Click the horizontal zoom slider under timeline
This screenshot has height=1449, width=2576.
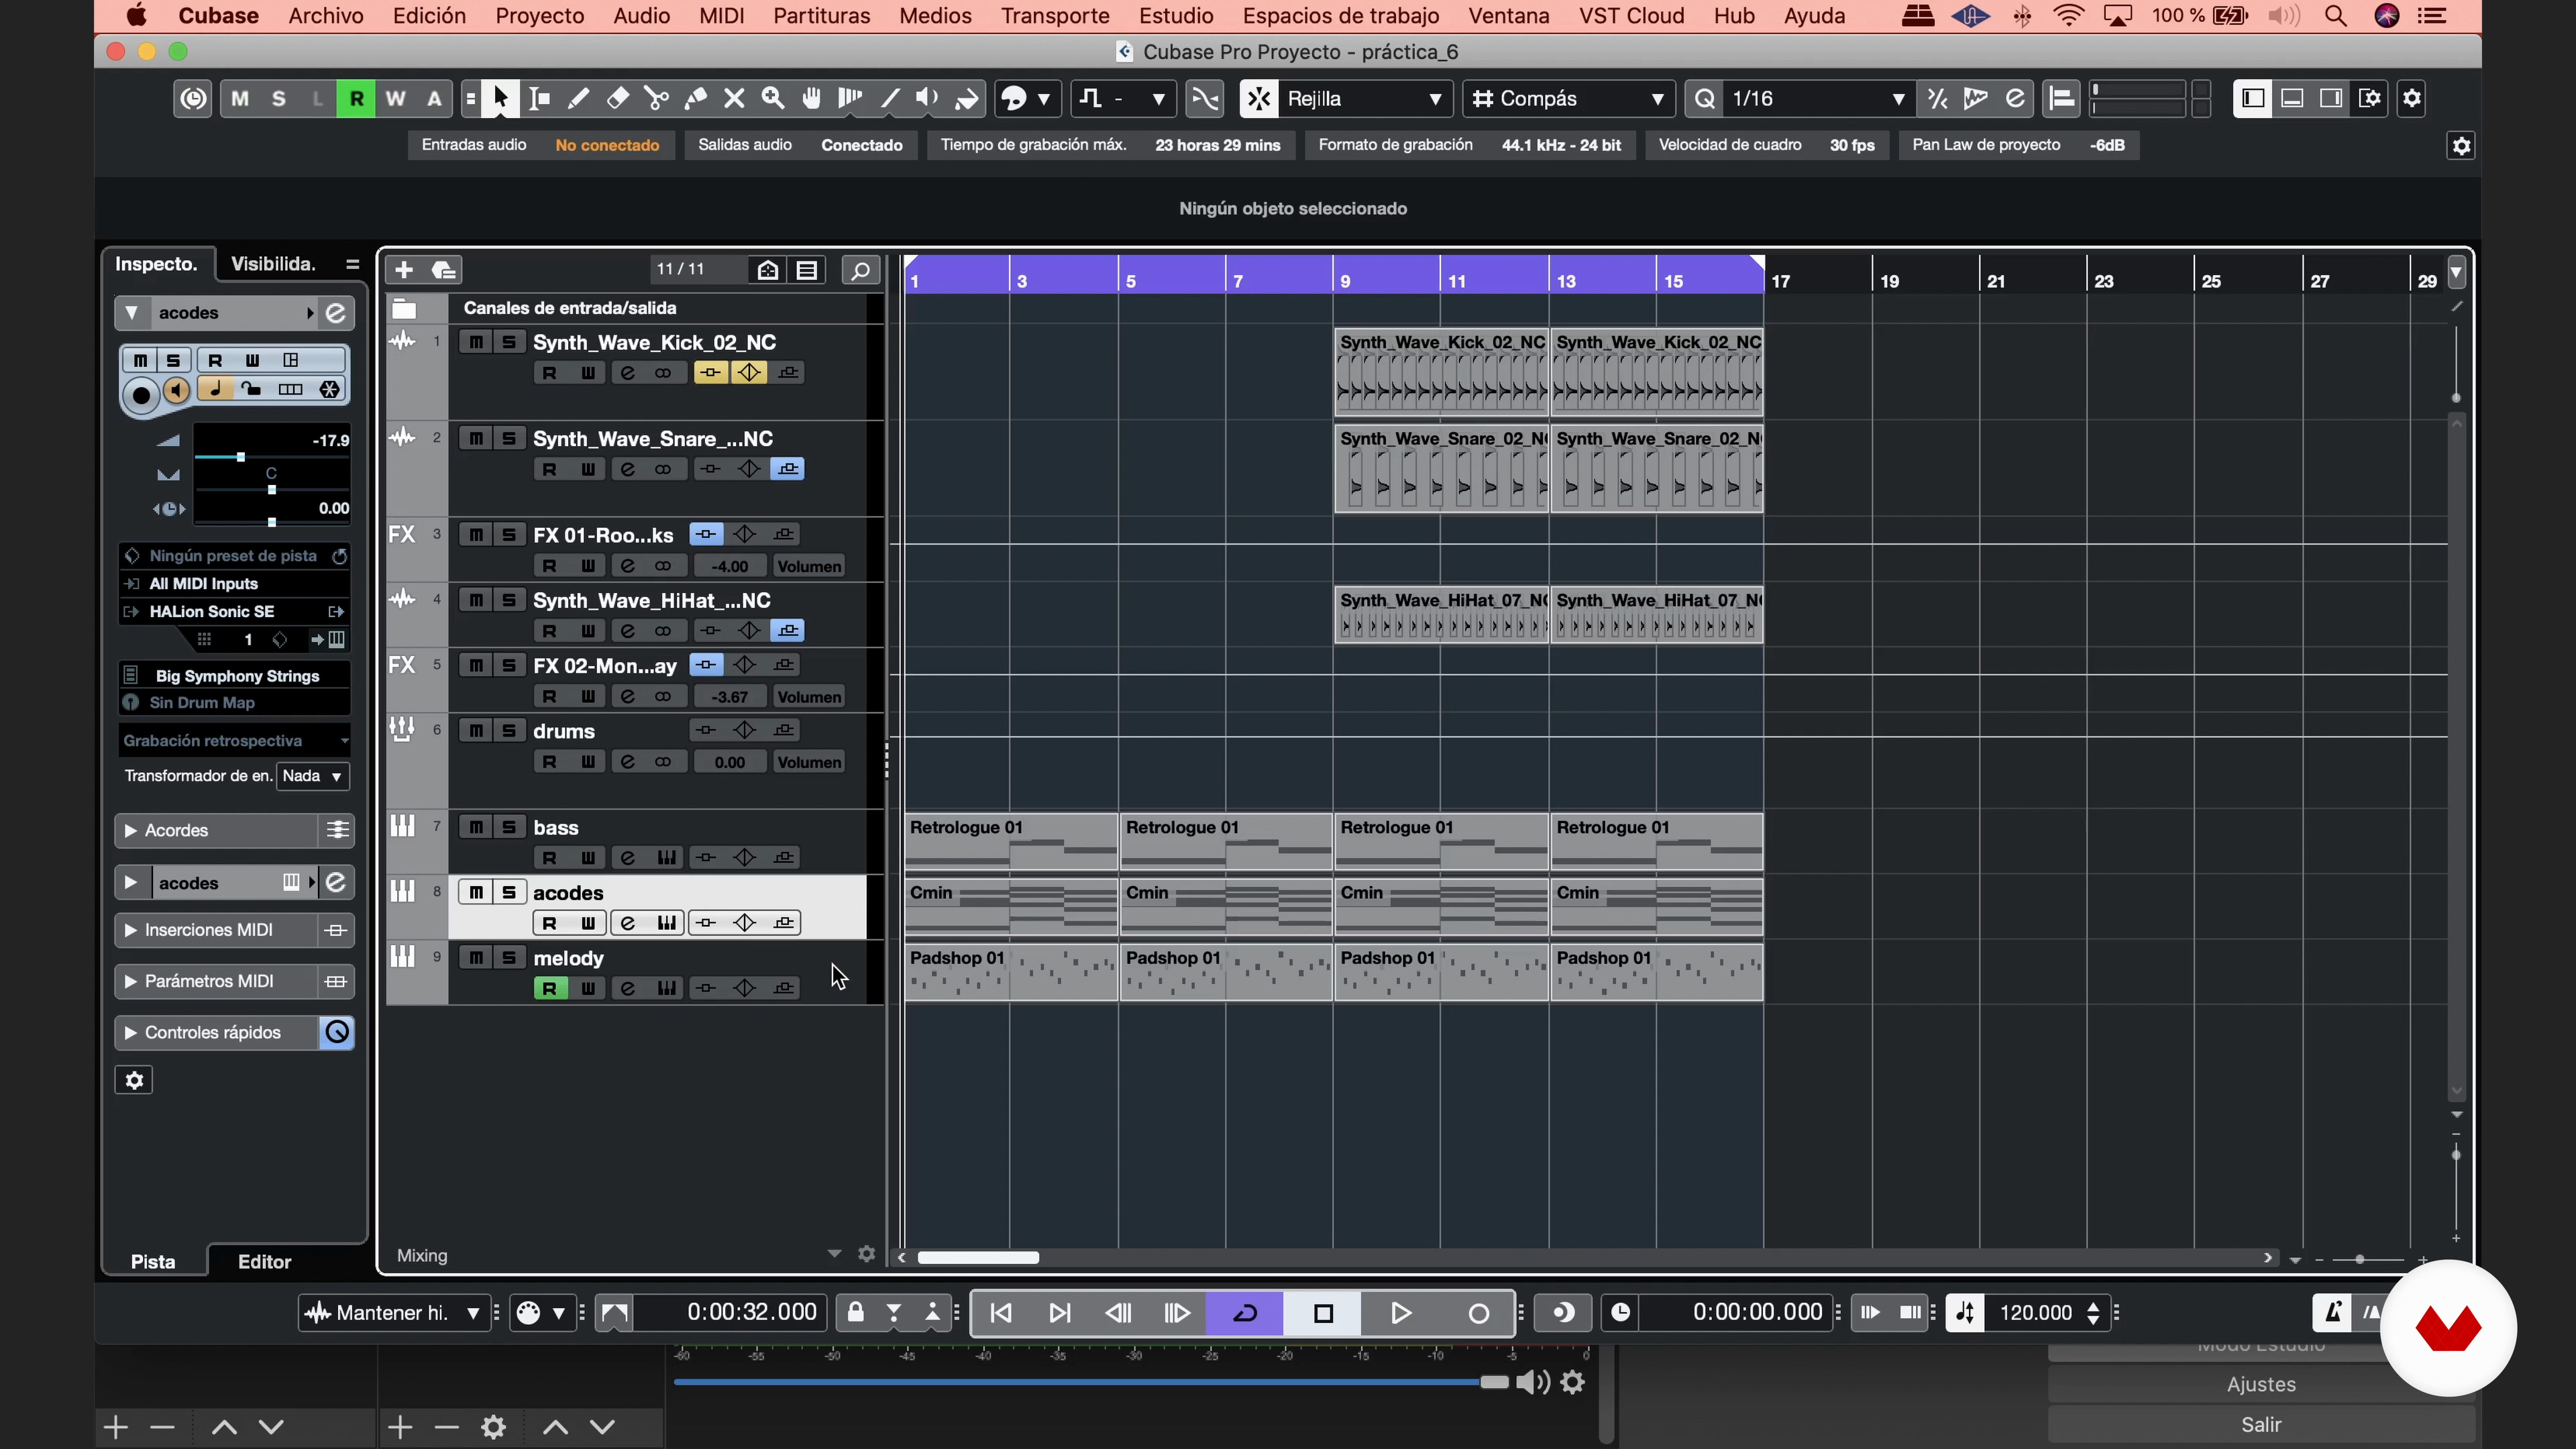(x=2360, y=1259)
